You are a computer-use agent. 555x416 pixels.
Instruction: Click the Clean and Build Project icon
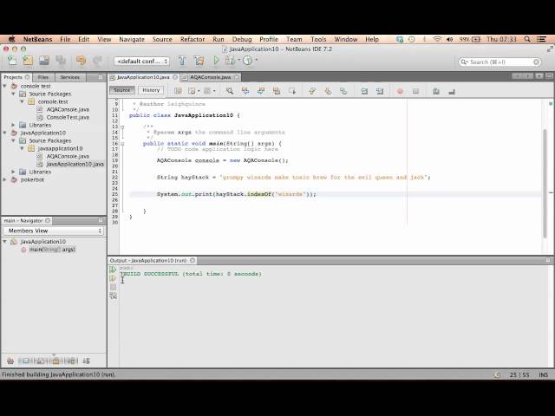point(199,61)
